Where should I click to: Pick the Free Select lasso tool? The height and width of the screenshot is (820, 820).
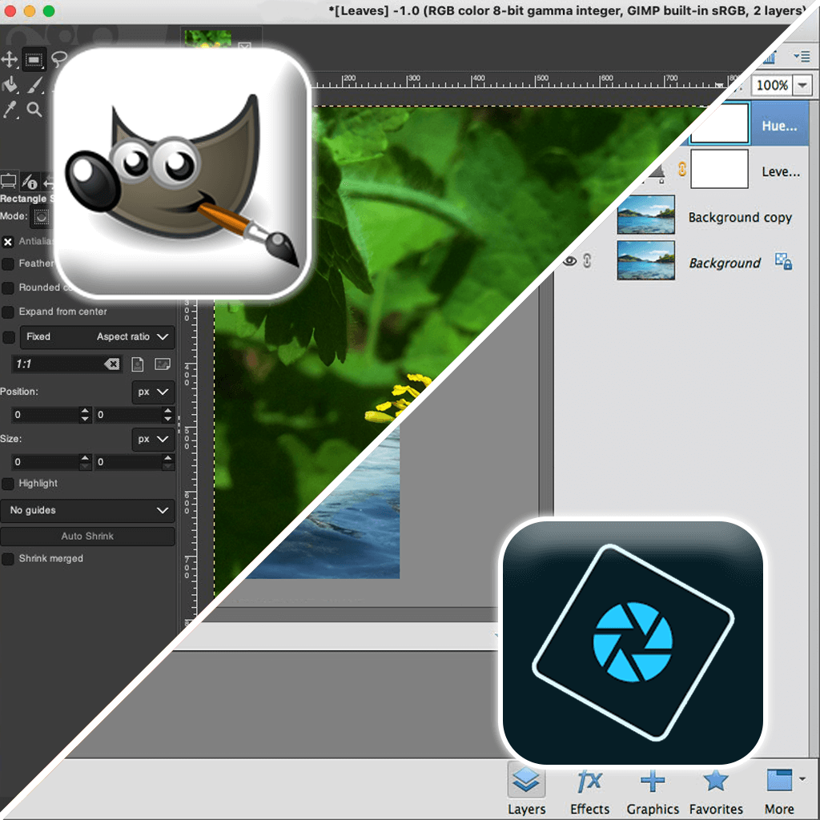(59, 58)
